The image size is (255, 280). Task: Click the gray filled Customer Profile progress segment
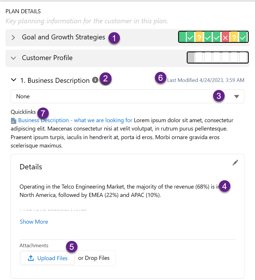pyautogui.click(x=191, y=57)
